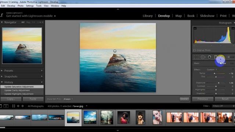Click the adjustments badge on selected filmstrip photo
This screenshot has width=235, height=132.
(x=78, y=122)
